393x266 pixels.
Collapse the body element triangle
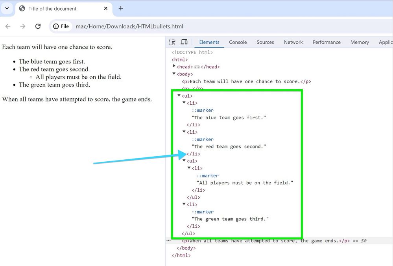pyautogui.click(x=174, y=74)
